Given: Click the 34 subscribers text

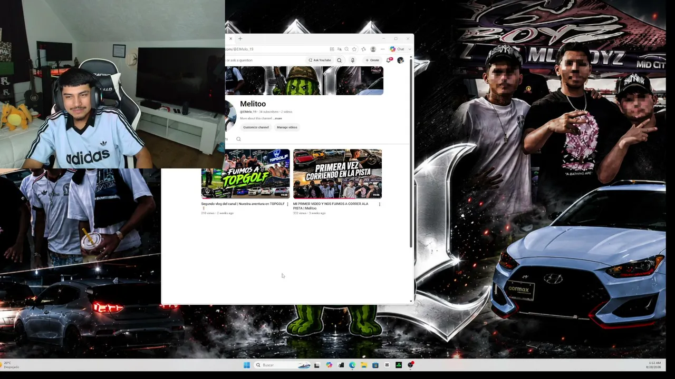Looking at the screenshot, I should pos(268,112).
